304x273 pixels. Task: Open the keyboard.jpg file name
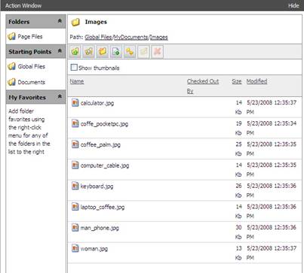(x=97, y=187)
